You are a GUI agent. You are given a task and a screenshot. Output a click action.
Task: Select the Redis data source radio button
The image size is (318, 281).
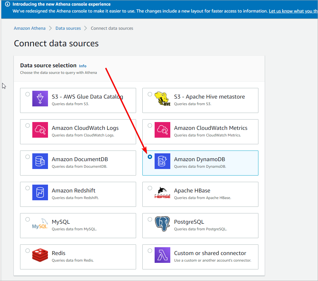pyautogui.click(x=28, y=250)
